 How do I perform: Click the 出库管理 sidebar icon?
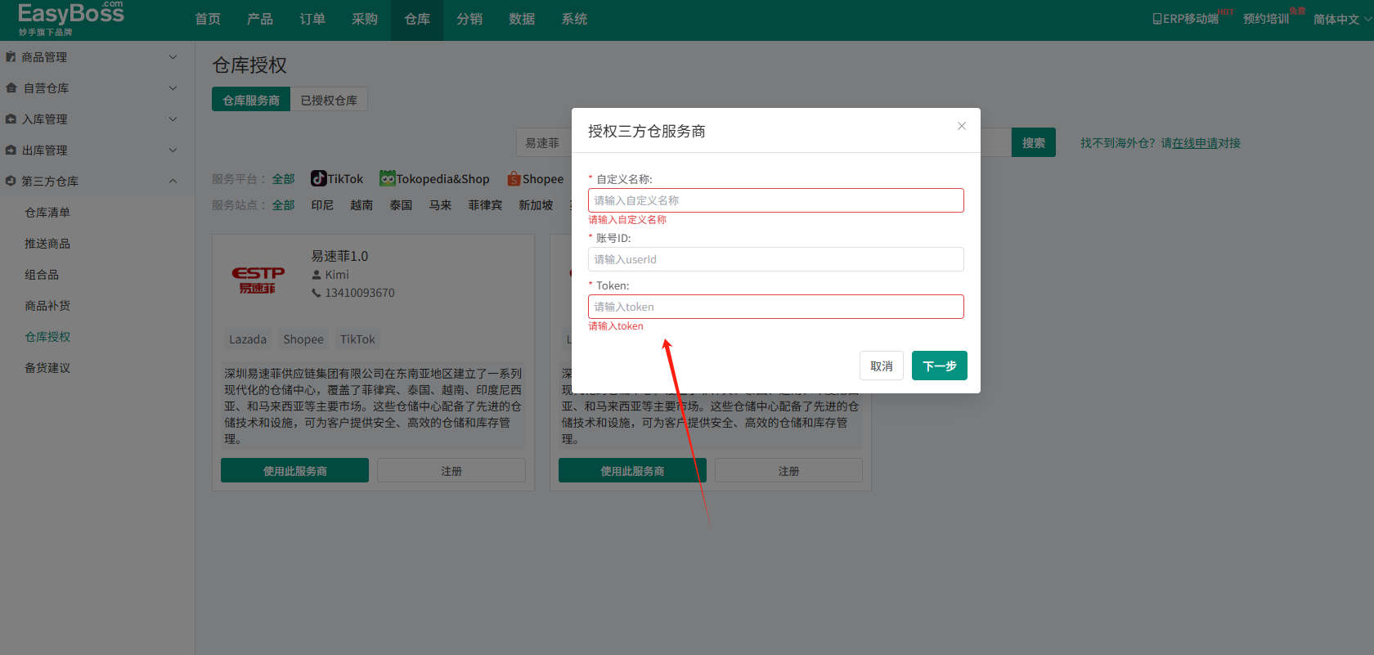tap(11, 150)
